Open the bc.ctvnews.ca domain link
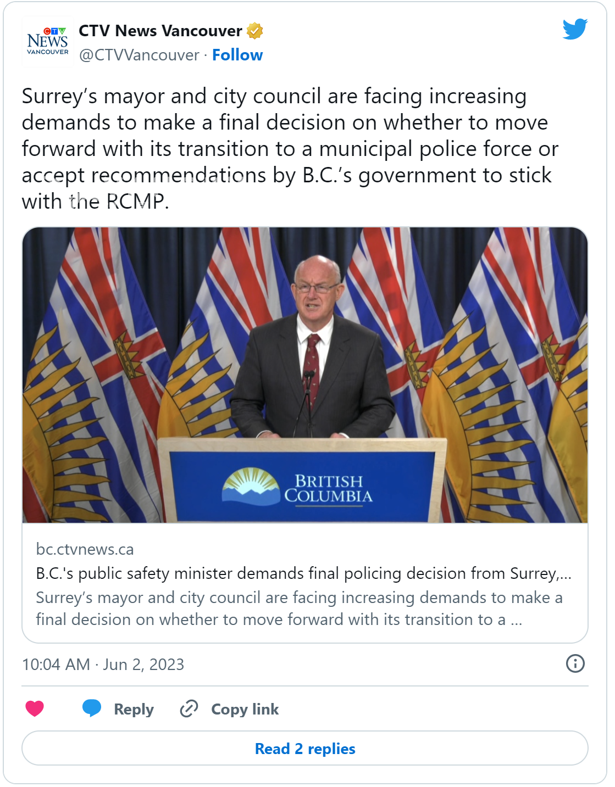The height and width of the screenshot is (787, 615). pos(85,549)
